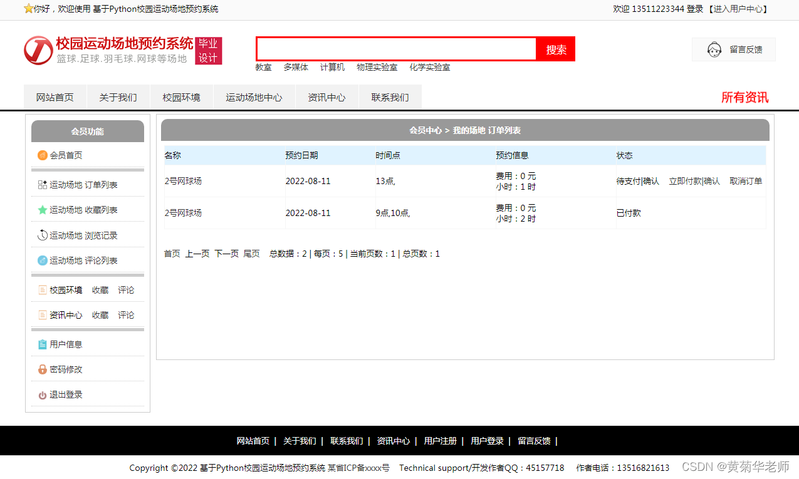Click the red 搜索 button

pyautogui.click(x=556, y=49)
